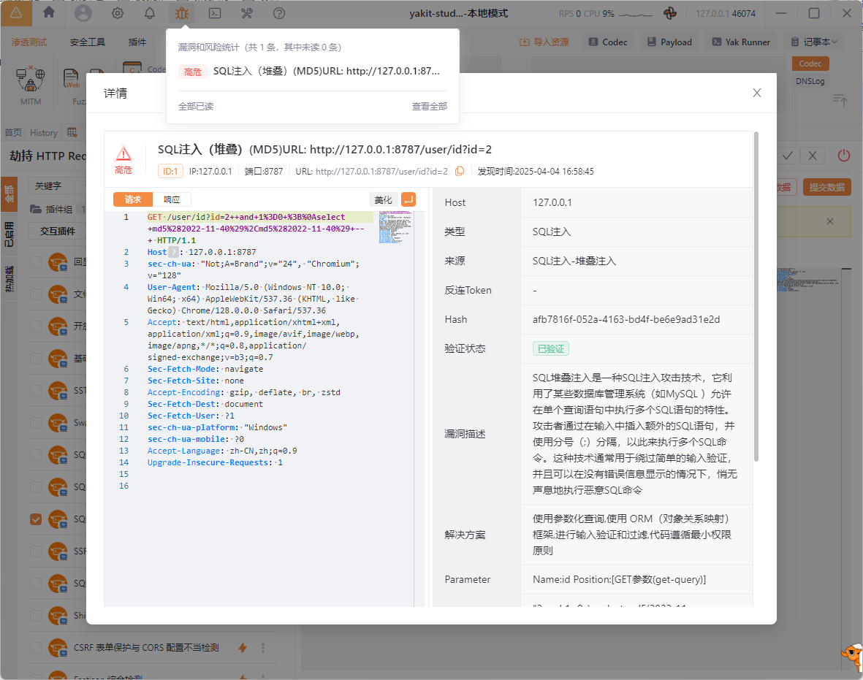Screen dimensions: 863x680
Task: Select the 请求 tab
Action: pos(133,199)
